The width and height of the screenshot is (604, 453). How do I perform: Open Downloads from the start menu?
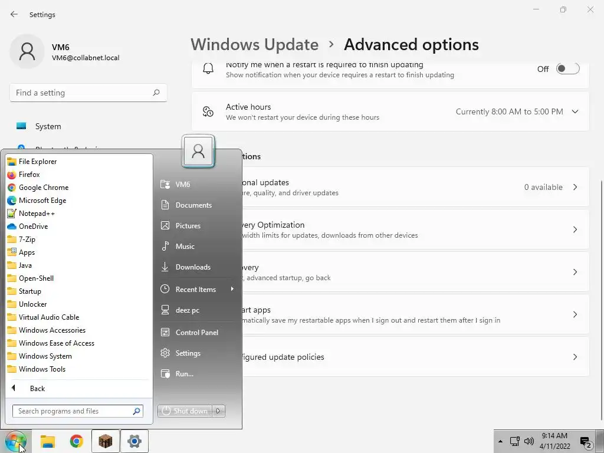coord(197,267)
